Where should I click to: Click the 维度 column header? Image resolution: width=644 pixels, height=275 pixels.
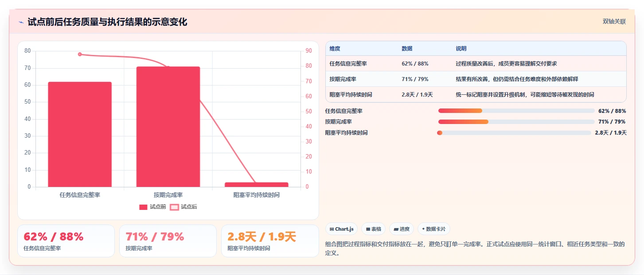pos(335,49)
